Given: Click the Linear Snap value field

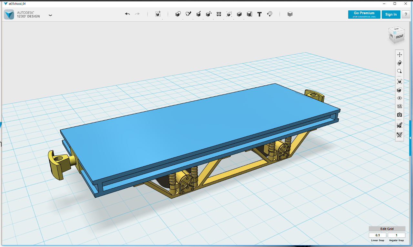Looking at the screenshot, I should pos(378,235).
